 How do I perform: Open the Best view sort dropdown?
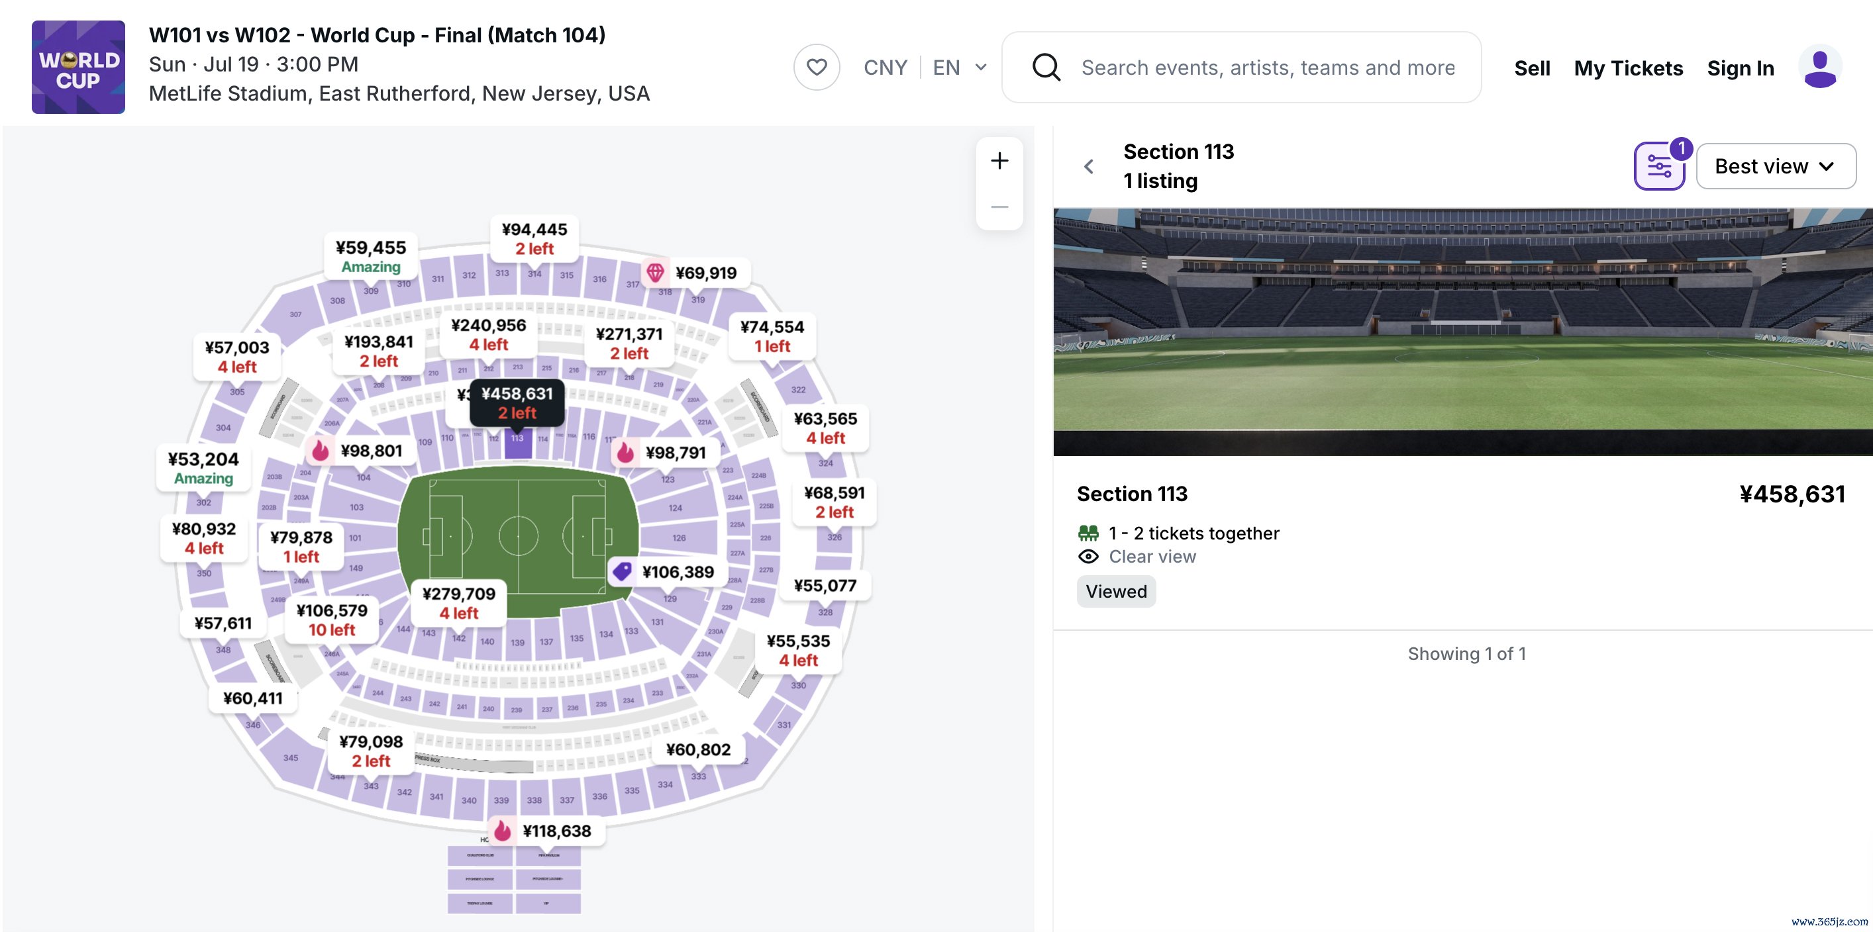click(x=1776, y=166)
